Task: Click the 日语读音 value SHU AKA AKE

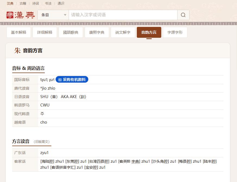Action: click(x=63, y=97)
